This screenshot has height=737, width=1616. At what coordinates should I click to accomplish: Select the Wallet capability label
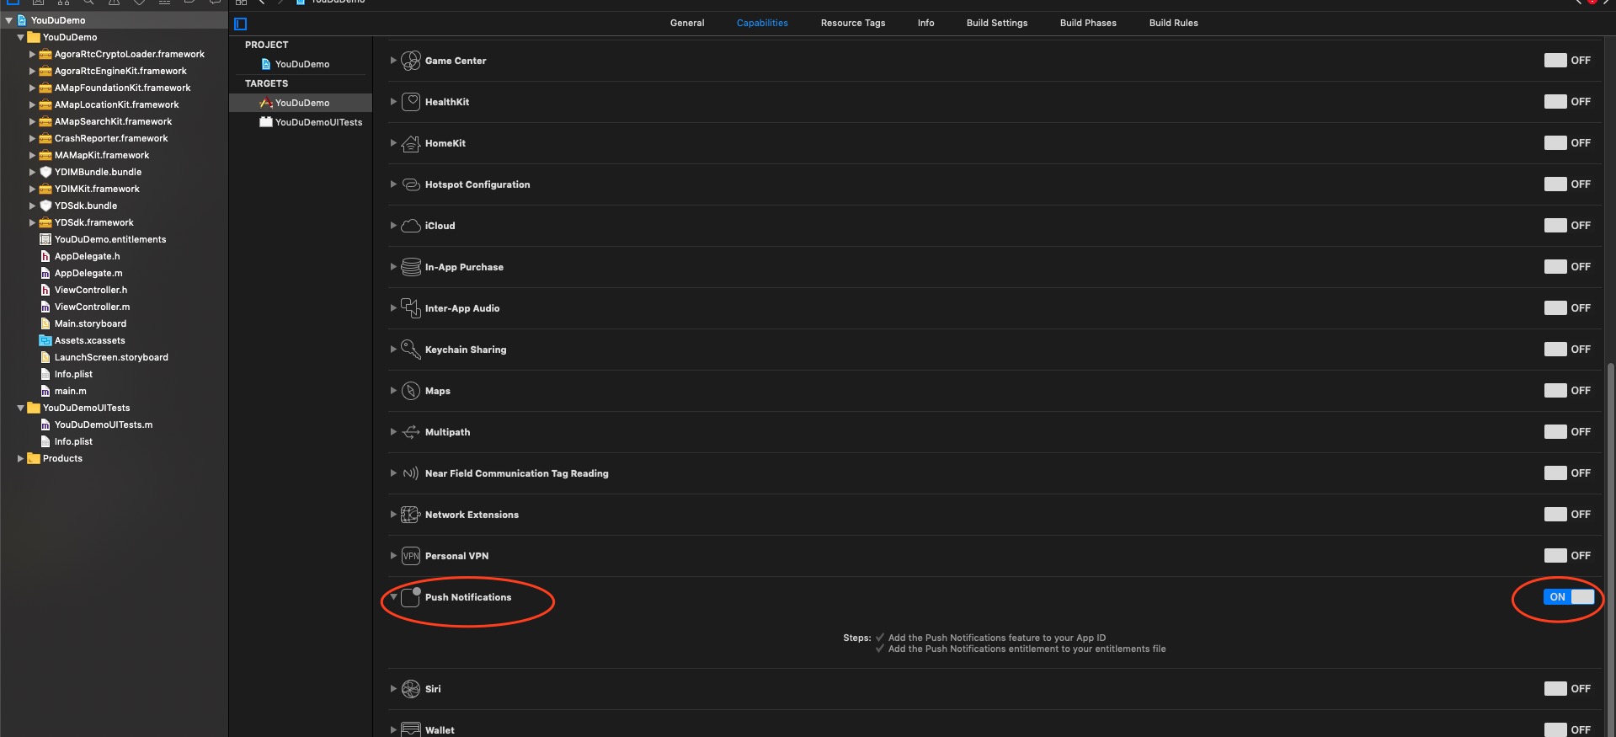tap(440, 730)
